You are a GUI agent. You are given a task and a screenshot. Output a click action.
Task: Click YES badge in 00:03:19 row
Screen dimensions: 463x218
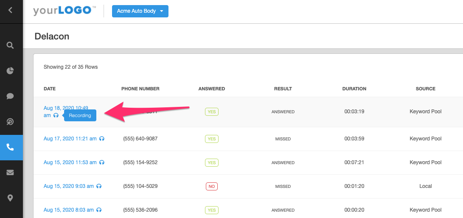212,112
